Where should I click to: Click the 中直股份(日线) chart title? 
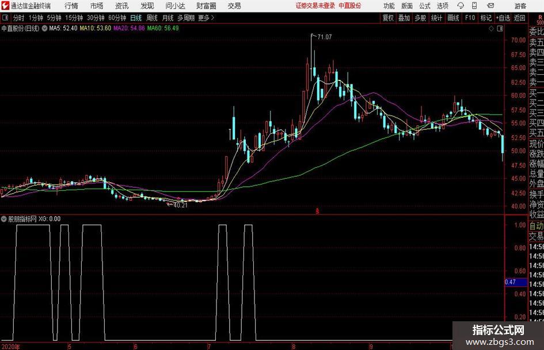[x=20, y=28]
